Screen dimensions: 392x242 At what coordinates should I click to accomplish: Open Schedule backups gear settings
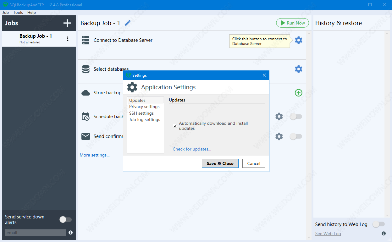click(x=279, y=117)
